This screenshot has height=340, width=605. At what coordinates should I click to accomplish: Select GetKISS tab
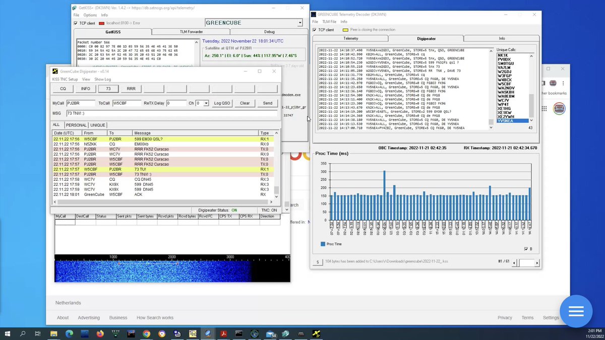(112, 32)
